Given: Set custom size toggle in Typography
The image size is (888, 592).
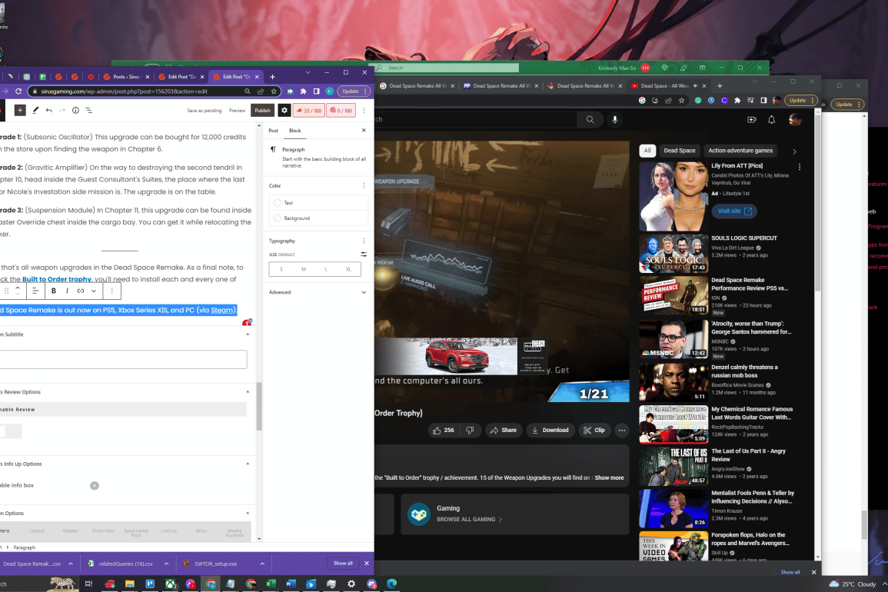Looking at the screenshot, I should pyautogui.click(x=364, y=254).
